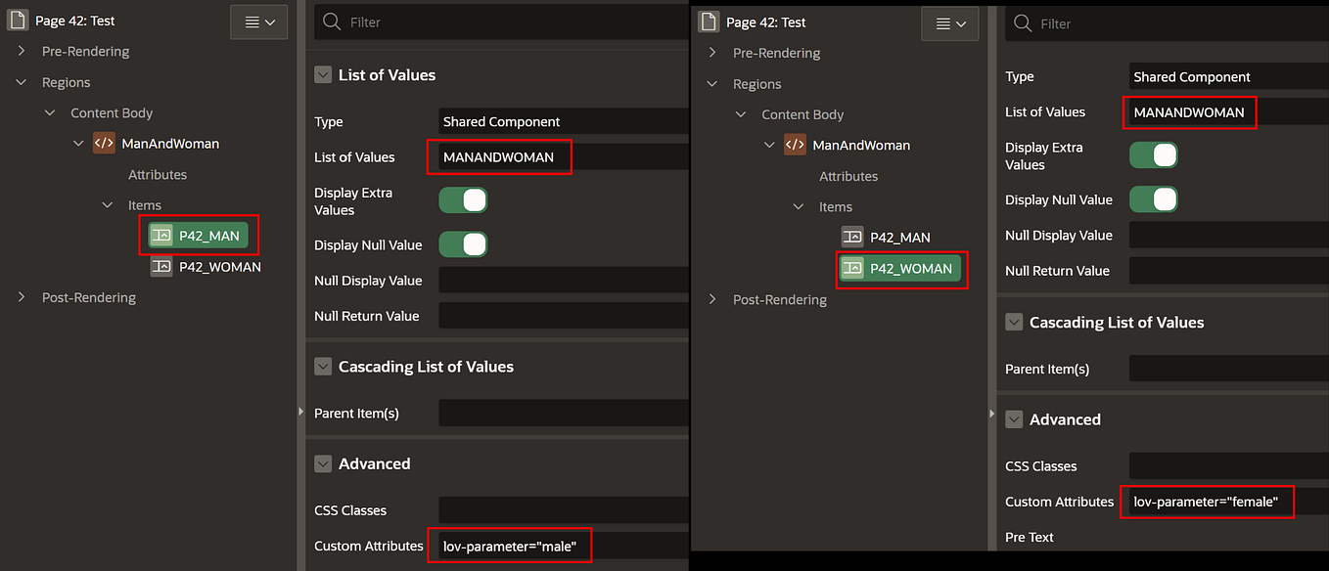Click the Content Body tree entry
Screen dimensions: 1329x571
(112, 112)
